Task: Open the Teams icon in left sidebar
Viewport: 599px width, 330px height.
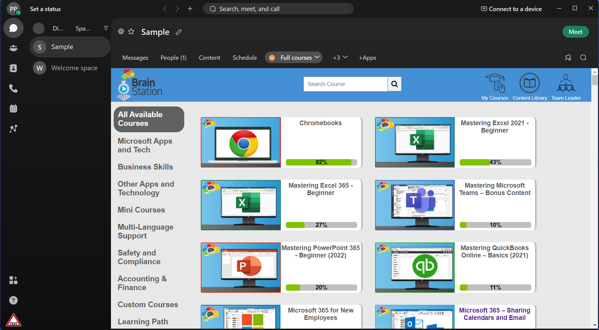Action: 13,48
